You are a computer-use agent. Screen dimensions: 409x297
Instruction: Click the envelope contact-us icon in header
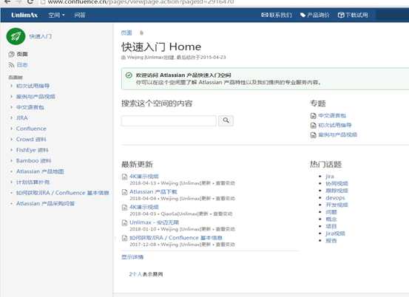click(x=265, y=15)
